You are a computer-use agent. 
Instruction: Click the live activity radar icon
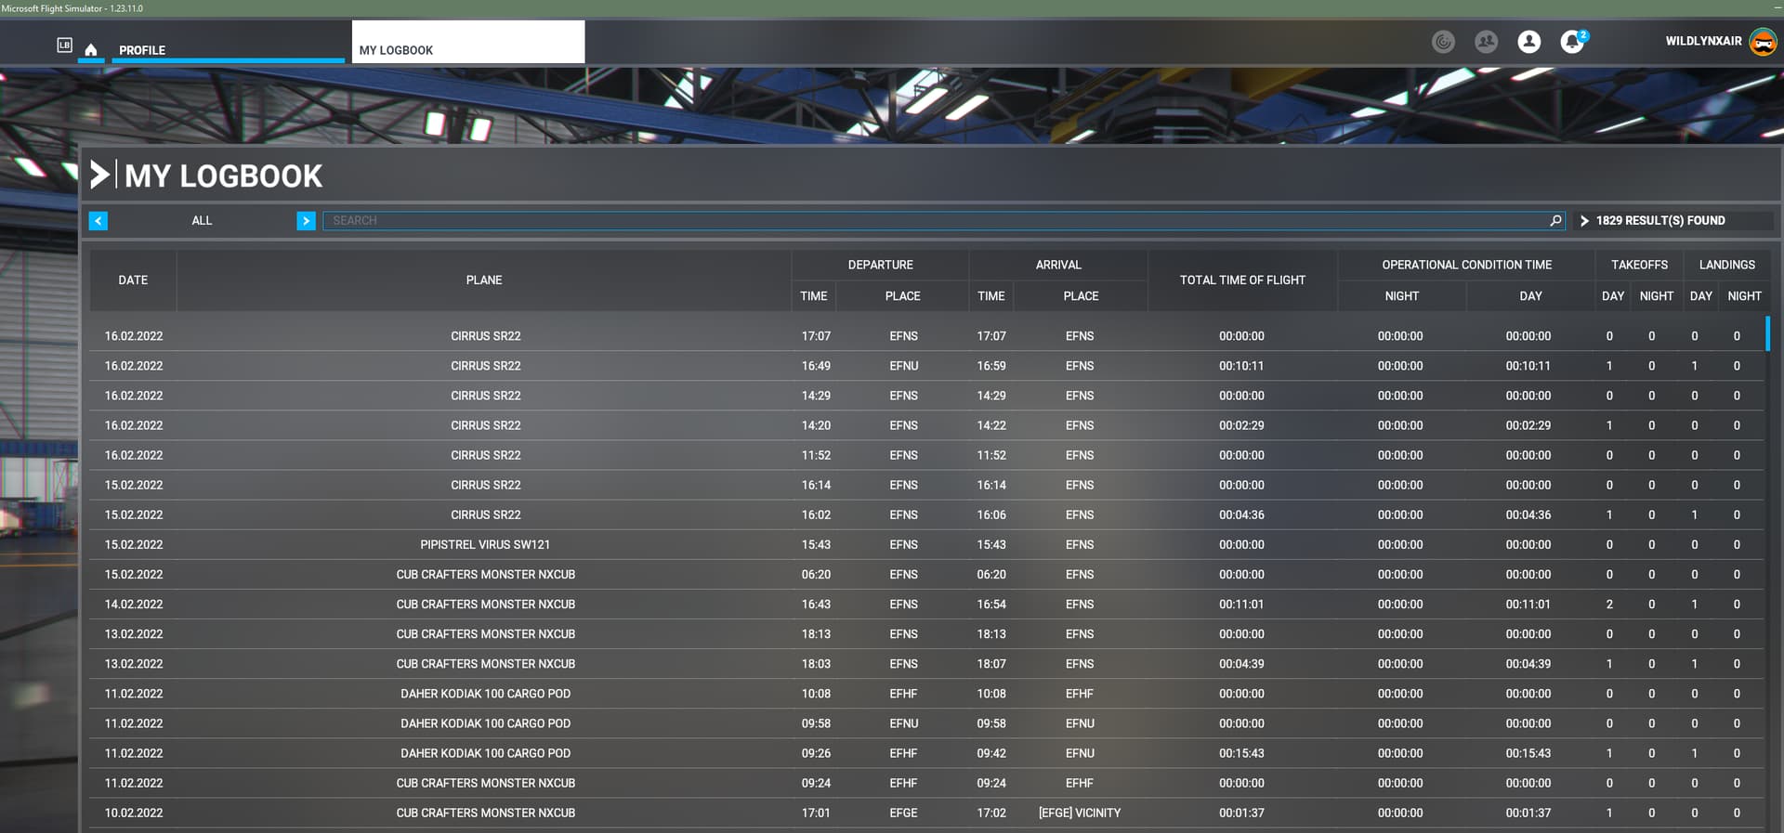click(x=1443, y=42)
